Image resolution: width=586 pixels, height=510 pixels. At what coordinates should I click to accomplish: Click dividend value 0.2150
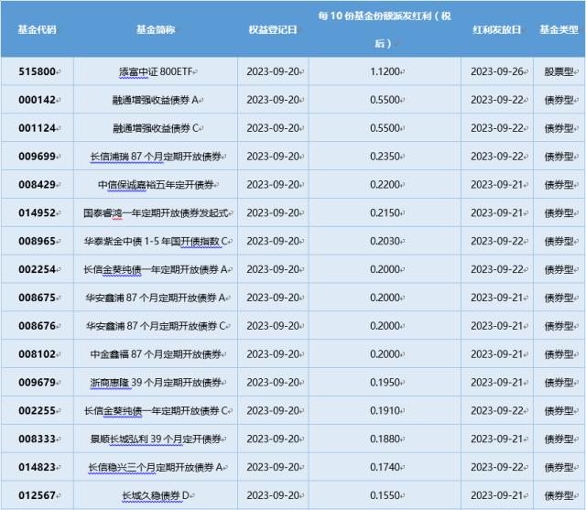pyautogui.click(x=385, y=213)
